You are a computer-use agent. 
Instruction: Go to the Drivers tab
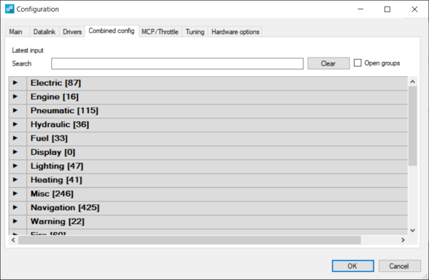(x=72, y=32)
